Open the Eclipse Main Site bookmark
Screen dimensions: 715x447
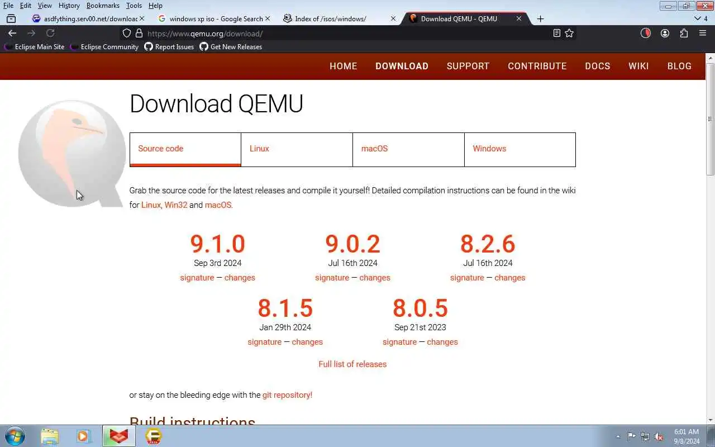(35, 47)
